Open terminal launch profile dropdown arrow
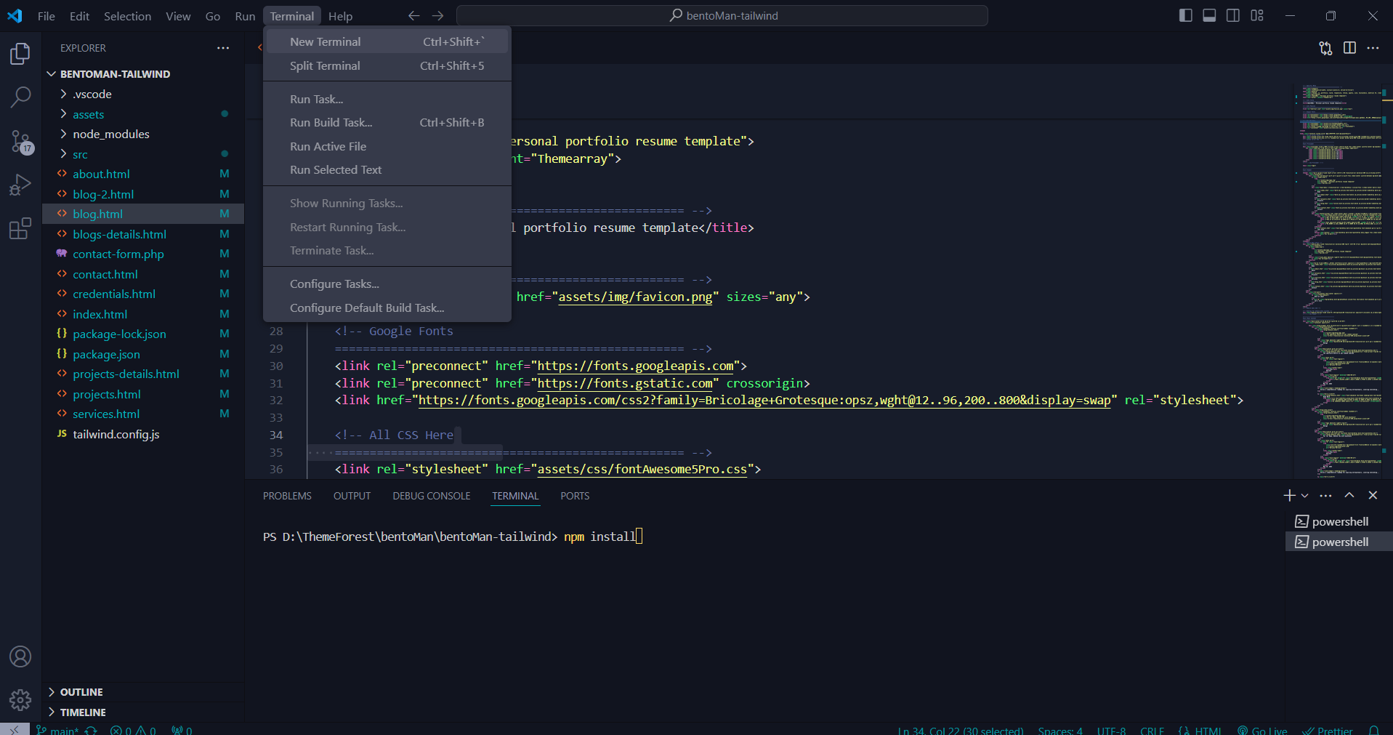1393x735 pixels. click(x=1304, y=496)
